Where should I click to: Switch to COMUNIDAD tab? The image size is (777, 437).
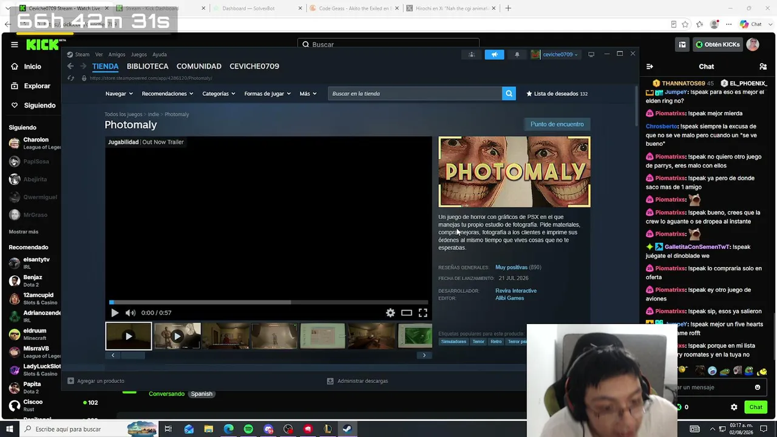click(x=199, y=66)
